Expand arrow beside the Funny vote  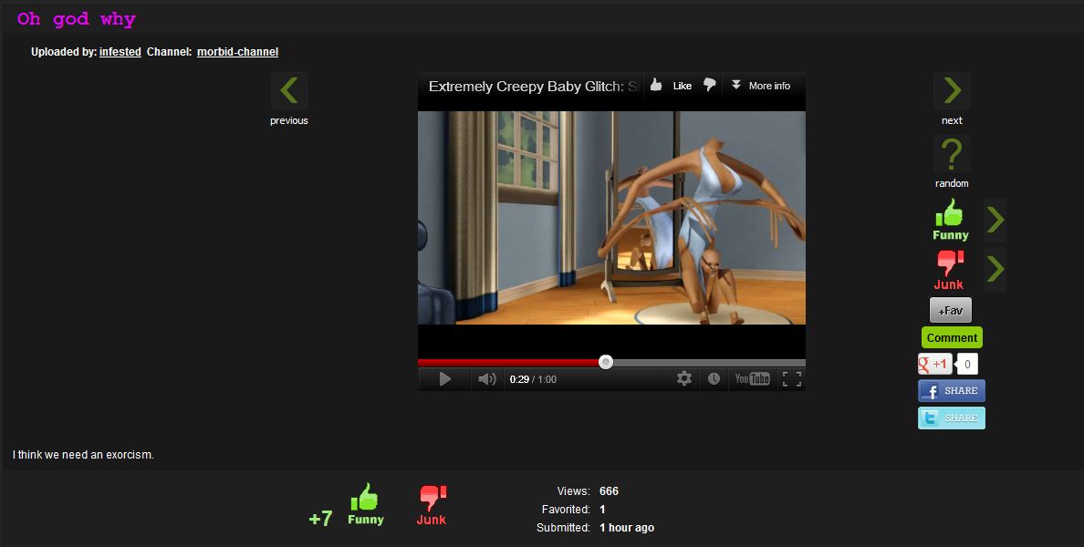[995, 220]
